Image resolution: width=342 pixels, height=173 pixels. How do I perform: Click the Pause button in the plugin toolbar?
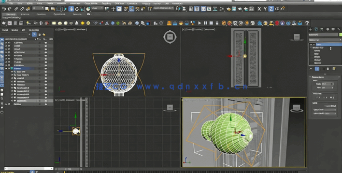(x=205, y=23)
